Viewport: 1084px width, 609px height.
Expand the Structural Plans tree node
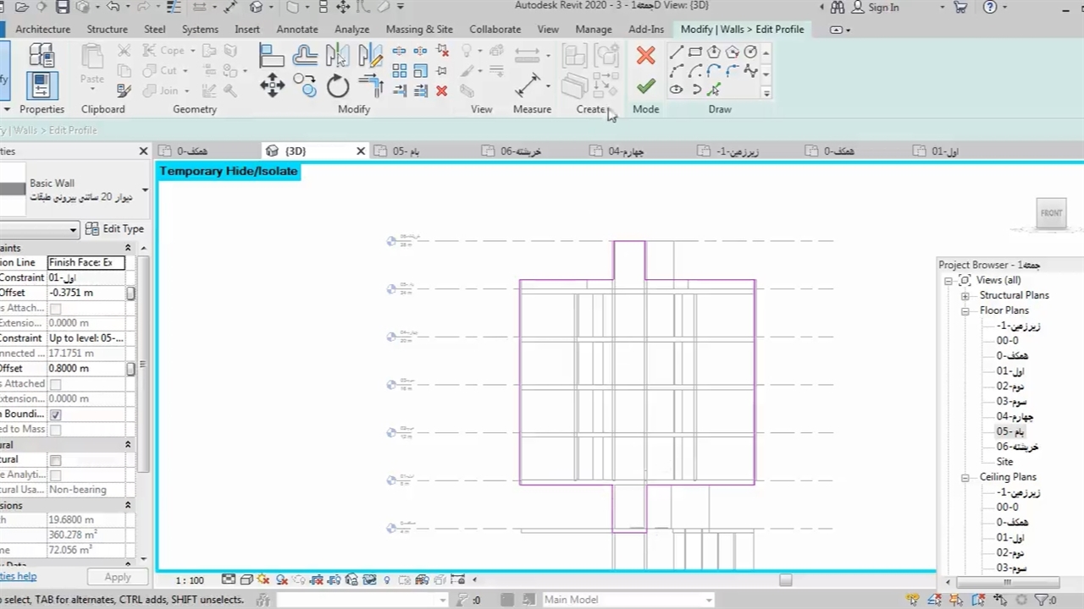(965, 296)
